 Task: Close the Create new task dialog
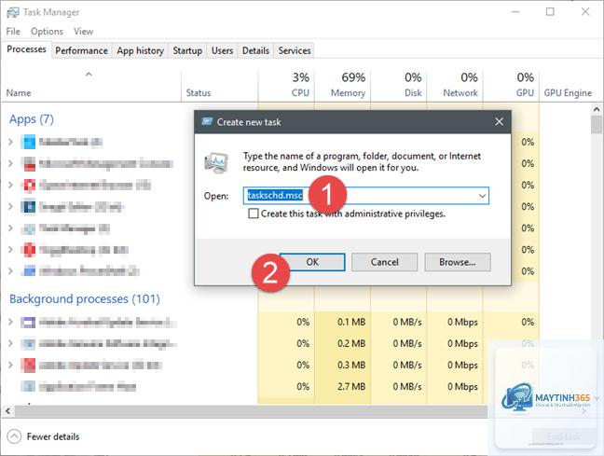tap(500, 122)
